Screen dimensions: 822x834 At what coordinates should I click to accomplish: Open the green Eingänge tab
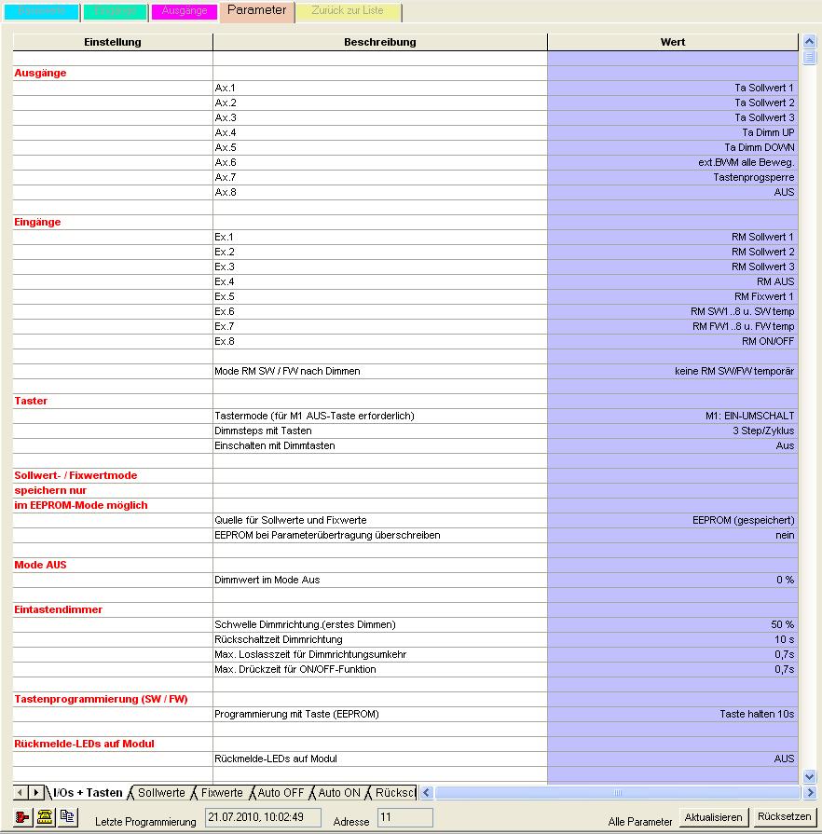(x=115, y=12)
